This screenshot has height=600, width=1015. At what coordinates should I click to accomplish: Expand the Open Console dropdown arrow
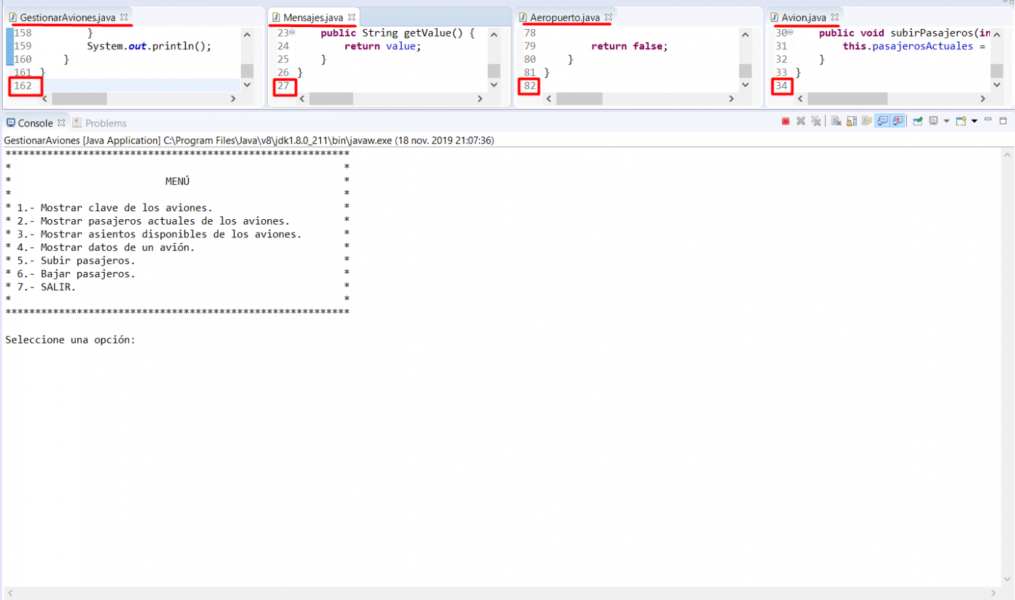click(x=974, y=121)
